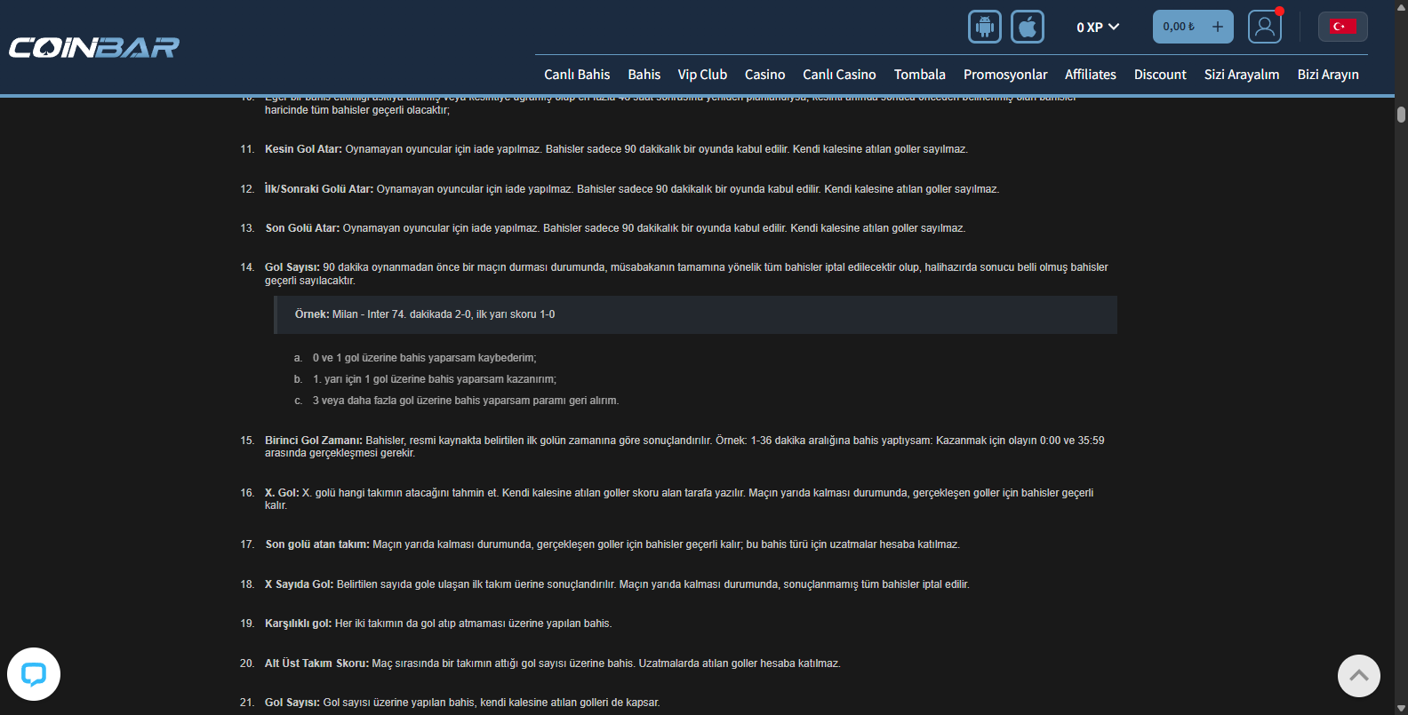Click the scroll-to-top arrow button

click(1359, 676)
